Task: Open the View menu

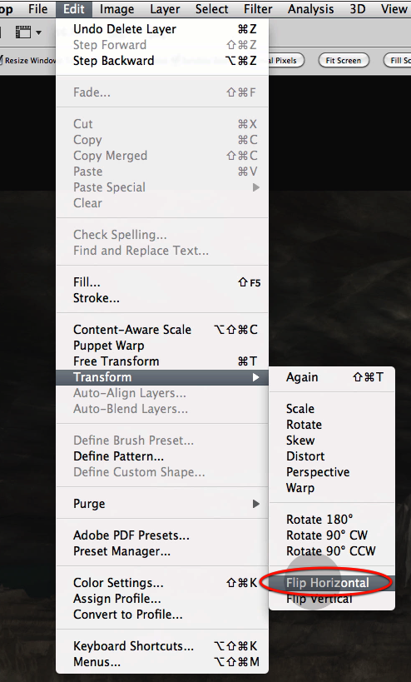Action: click(x=394, y=8)
